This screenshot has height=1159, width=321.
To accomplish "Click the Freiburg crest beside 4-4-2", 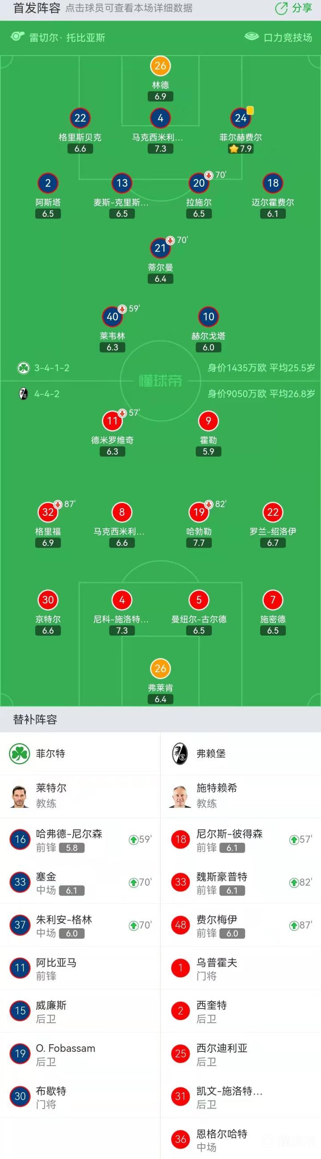I will click(x=23, y=393).
